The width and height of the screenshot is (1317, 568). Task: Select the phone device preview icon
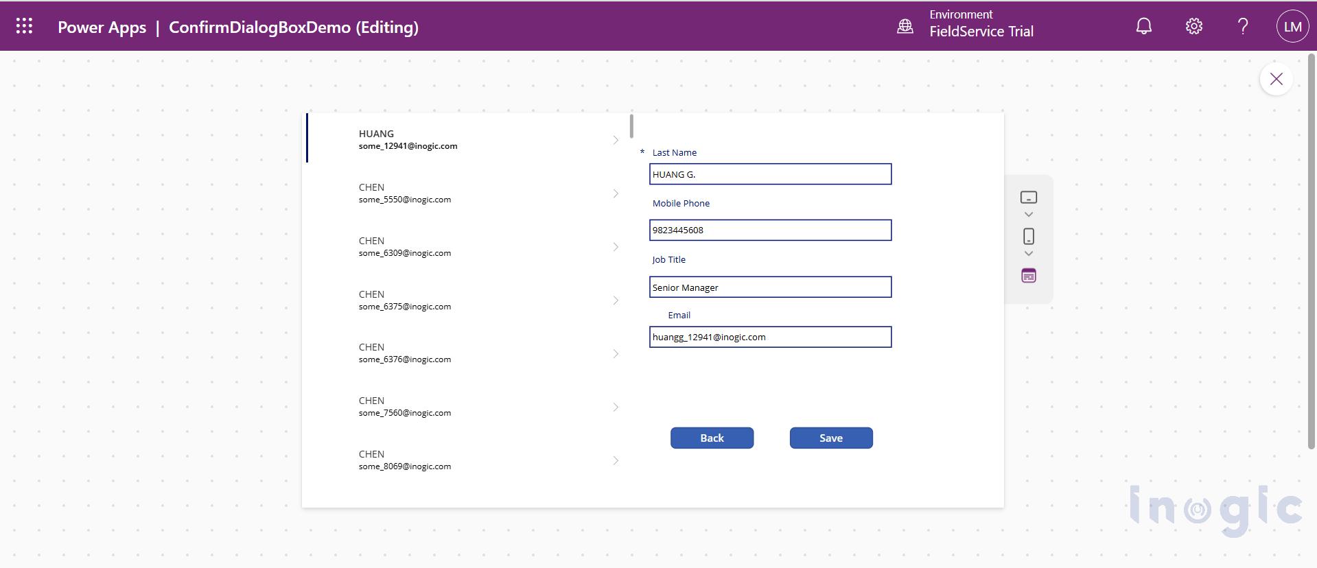click(1028, 237)
